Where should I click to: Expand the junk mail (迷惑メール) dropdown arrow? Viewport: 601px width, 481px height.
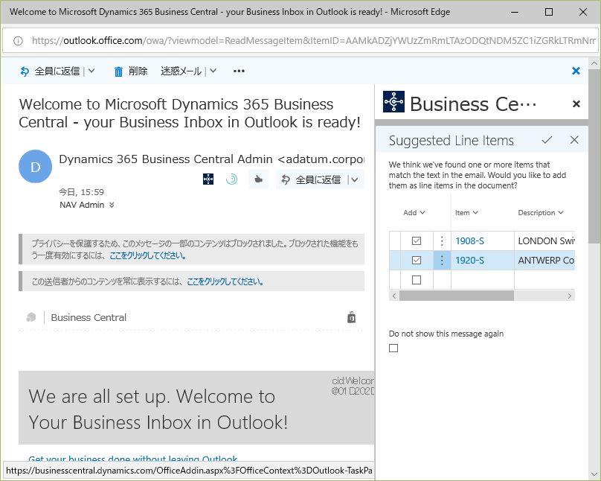(213, 71)
